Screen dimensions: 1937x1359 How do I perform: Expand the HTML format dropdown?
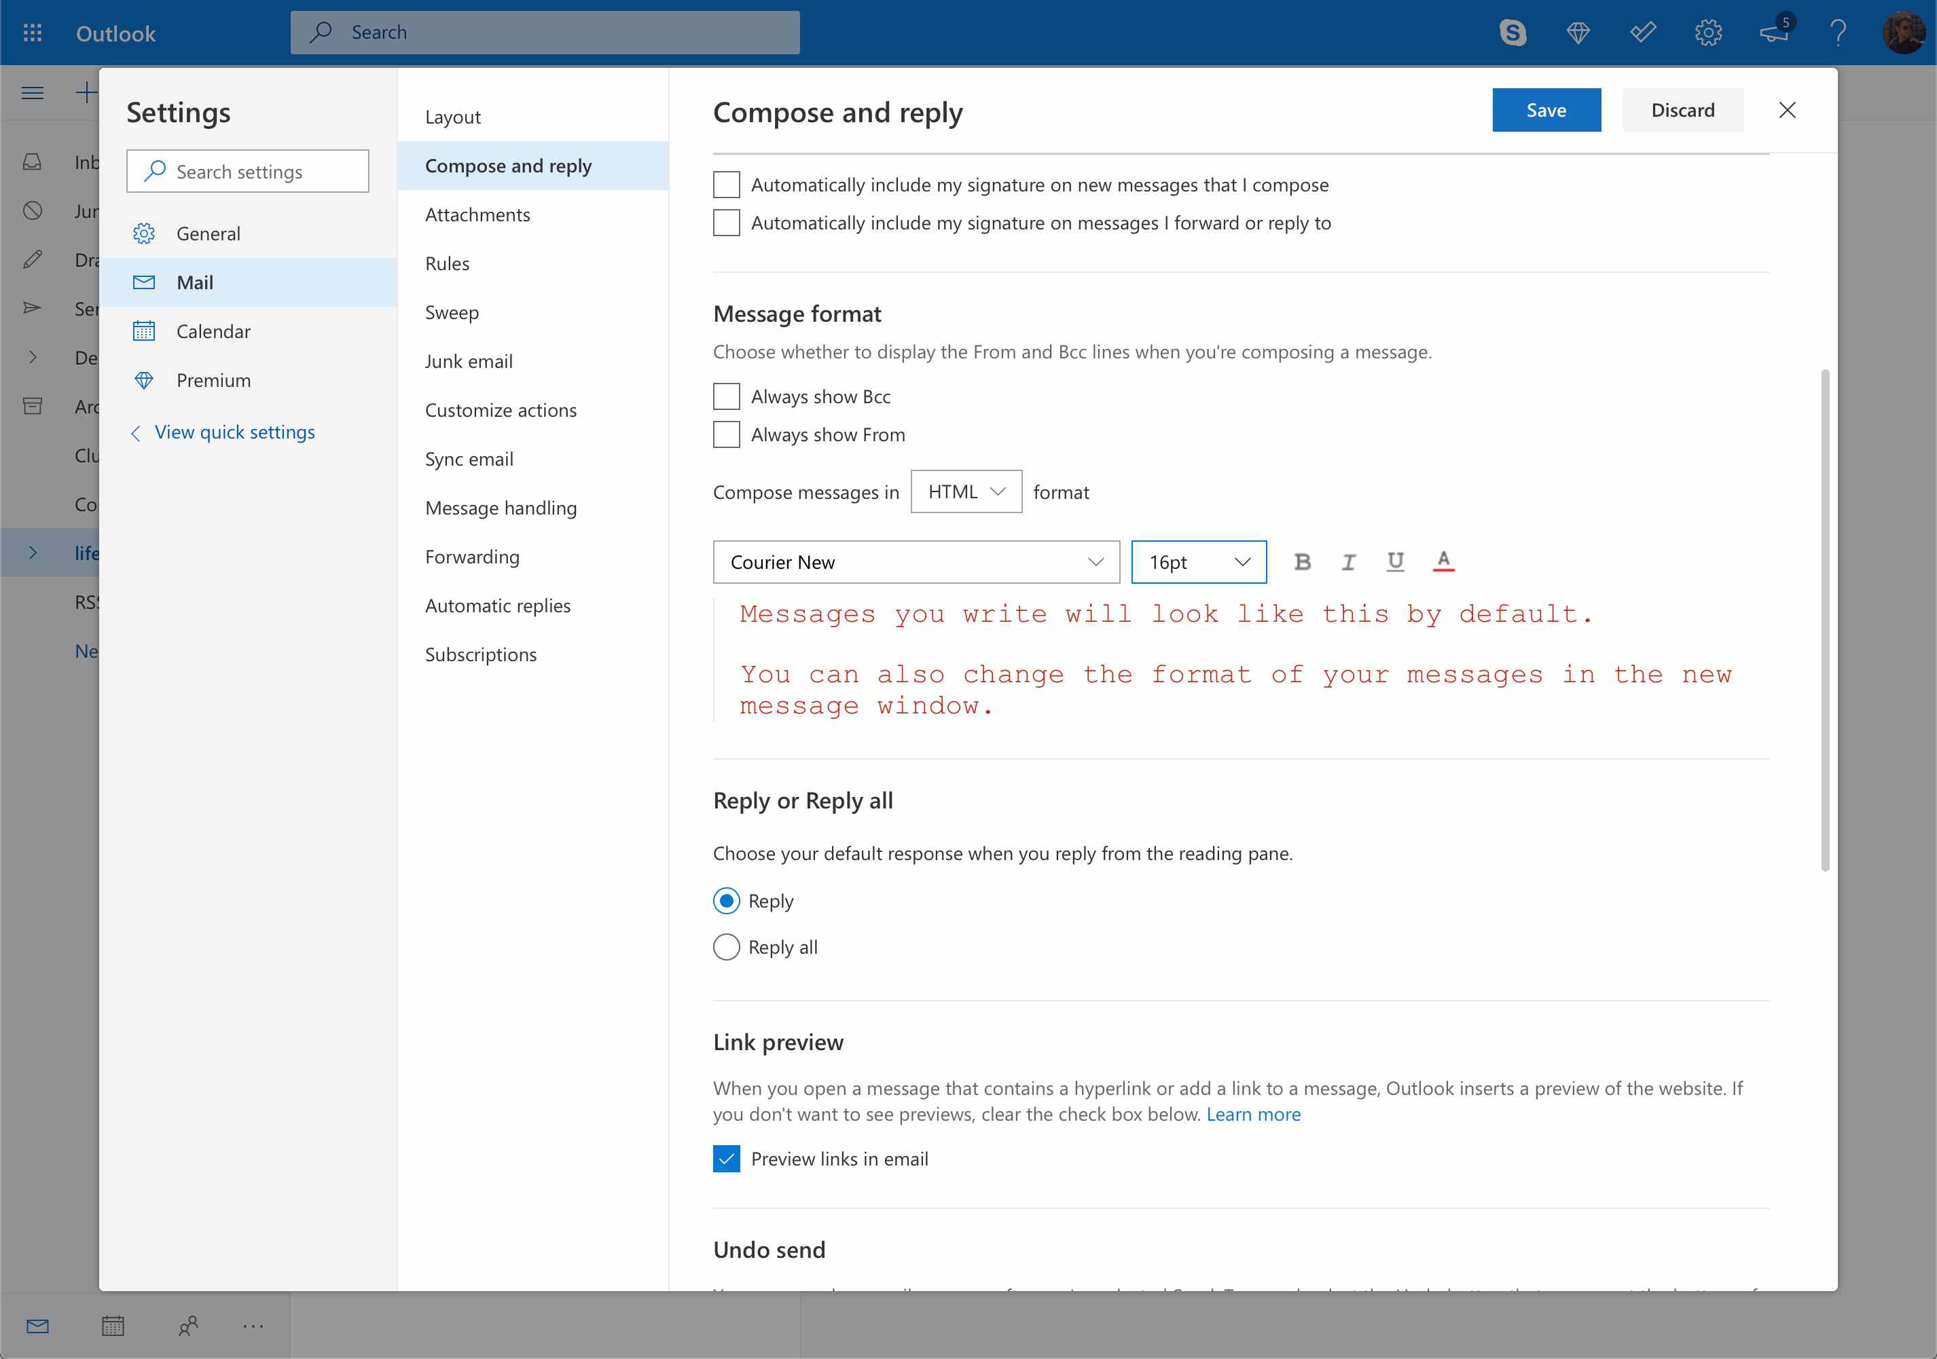(x=964, y=490)
